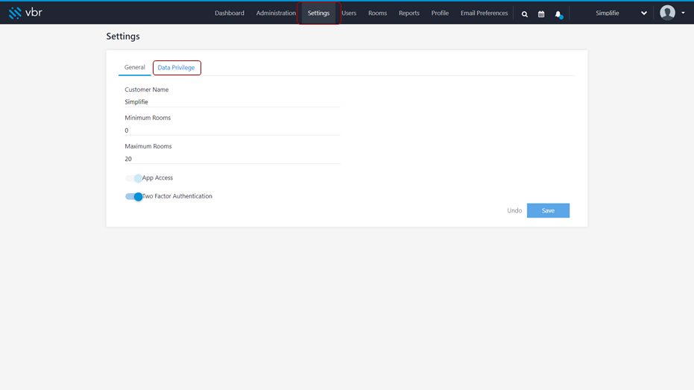Open Profile in the navigation bar
This screenshot has height=390, width=694.
440,13
